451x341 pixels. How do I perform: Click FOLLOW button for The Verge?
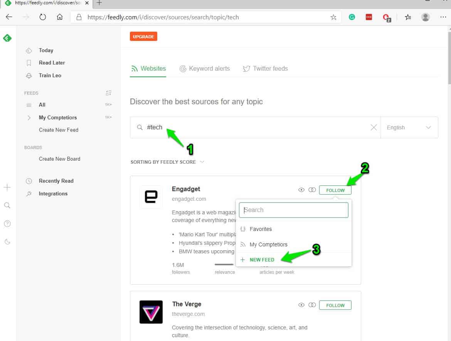335,305
